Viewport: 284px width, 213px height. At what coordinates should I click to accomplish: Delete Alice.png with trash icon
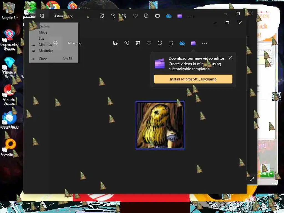[138, 43]
